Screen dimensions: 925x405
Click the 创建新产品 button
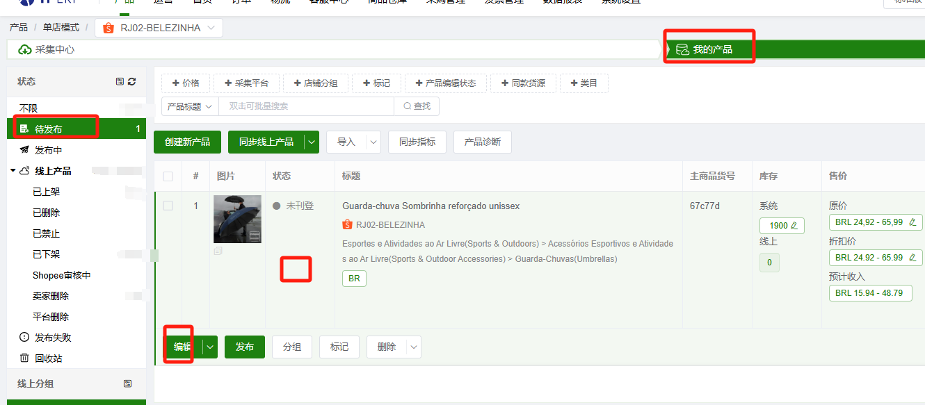point(187,142)
